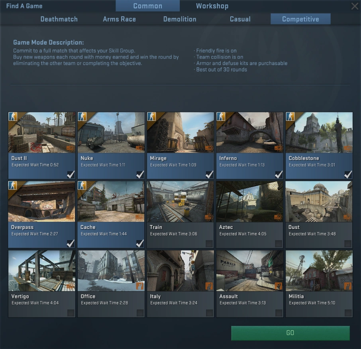Click the bomb defusal icon on Train tile
Screen dimensions: 361x349
click(x=208, y=217)
